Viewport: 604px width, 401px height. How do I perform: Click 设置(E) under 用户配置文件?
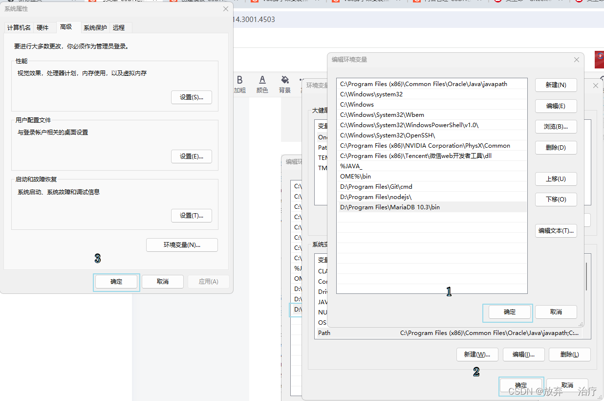[x=192, y=156]
